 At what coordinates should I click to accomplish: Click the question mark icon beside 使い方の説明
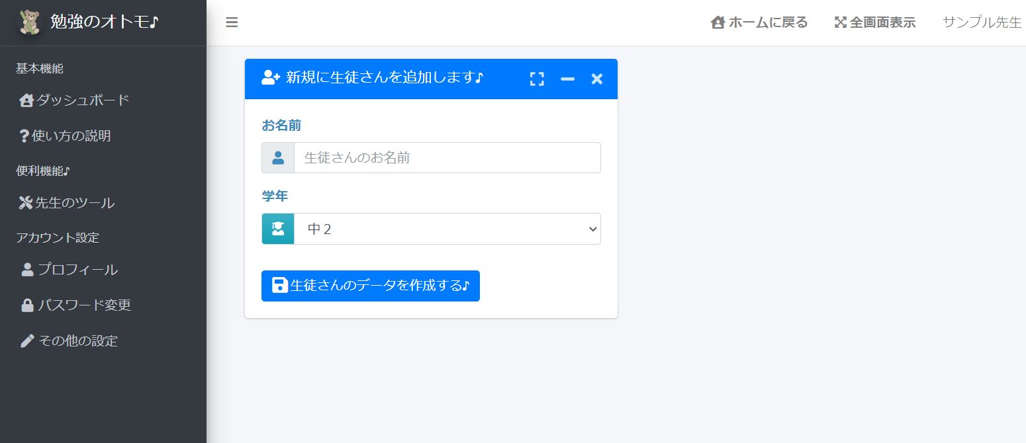[23, 136]
